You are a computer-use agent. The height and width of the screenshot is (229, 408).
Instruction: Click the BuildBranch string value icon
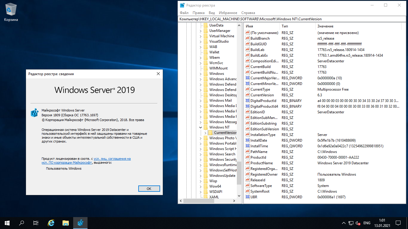coord(247,38)
